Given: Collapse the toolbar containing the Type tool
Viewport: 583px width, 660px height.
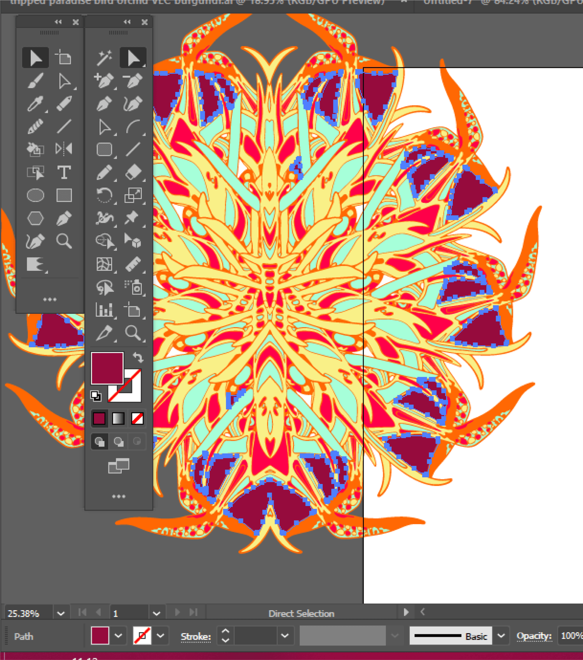Looking at the screenshot, I should (x=58, y=22).
